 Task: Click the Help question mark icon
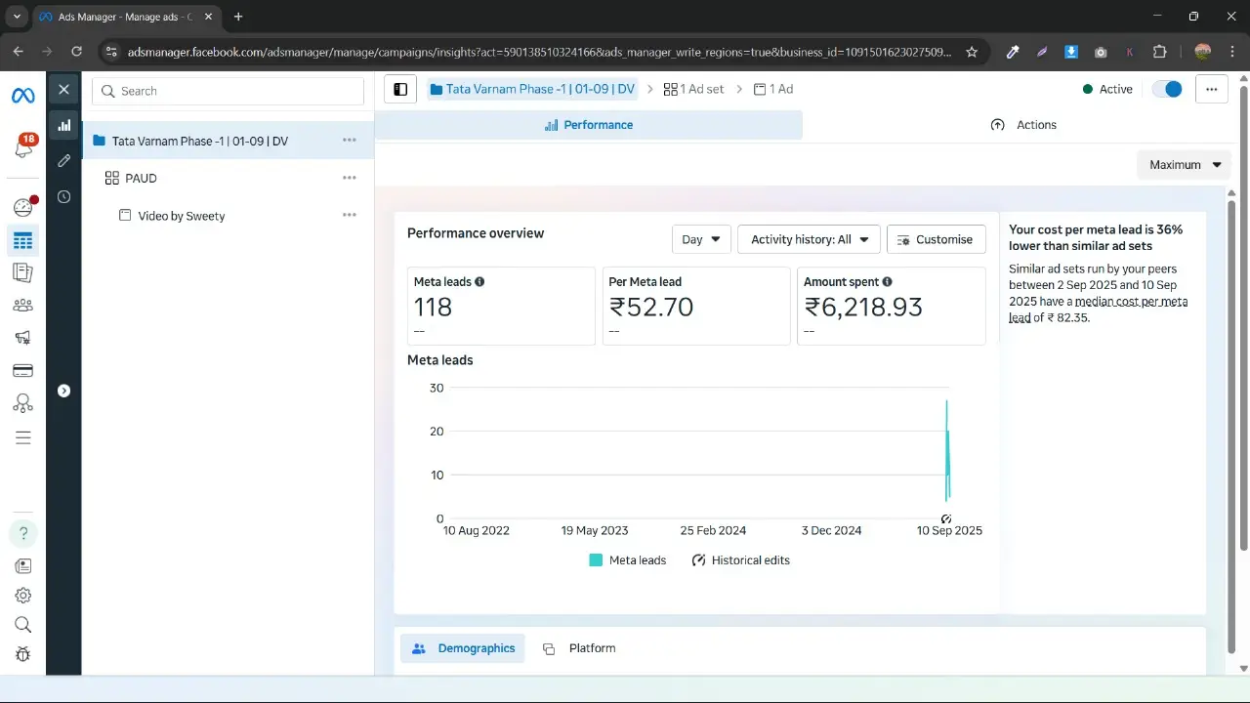point(23,534)
